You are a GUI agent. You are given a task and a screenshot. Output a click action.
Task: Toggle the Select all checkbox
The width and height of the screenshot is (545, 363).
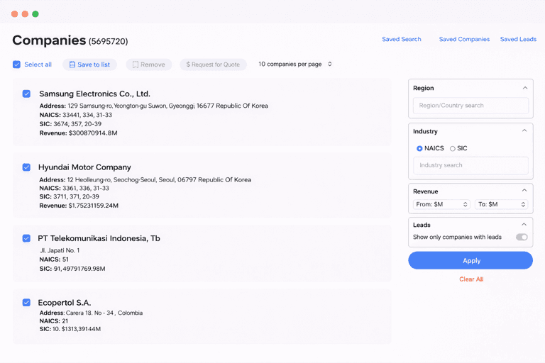click(x=16, y=65)
